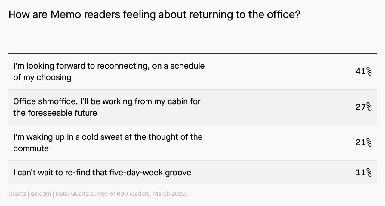Click the 27% value
The image size is (385, 206).
[x=364, y=107]
